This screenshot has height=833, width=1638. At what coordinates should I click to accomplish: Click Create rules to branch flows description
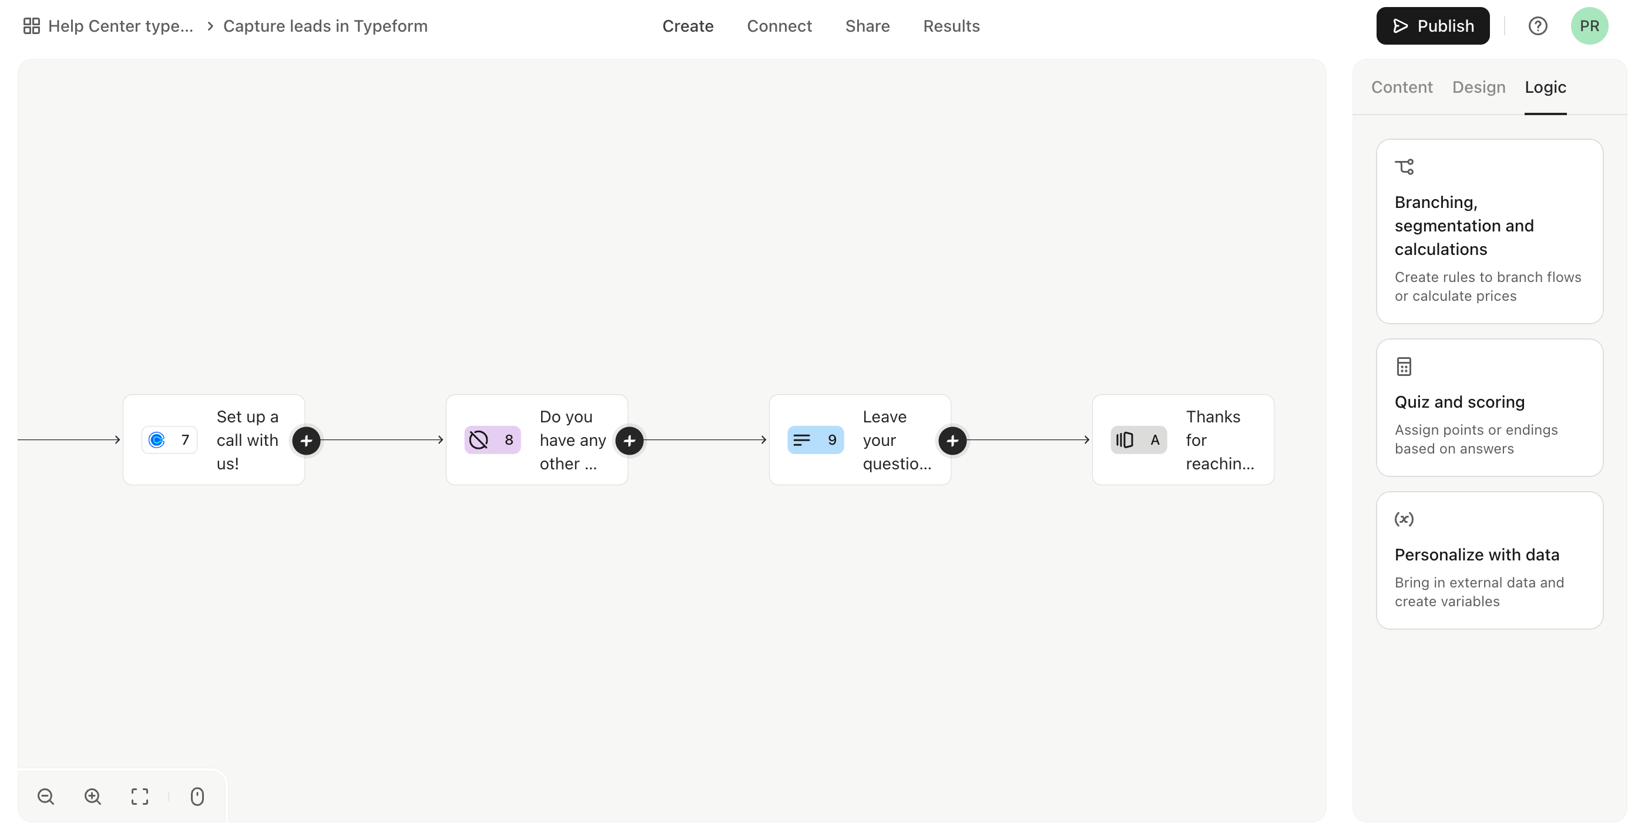[1487, 287]
